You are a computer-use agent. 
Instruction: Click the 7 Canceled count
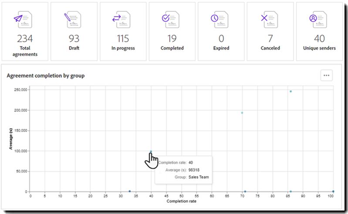pos(270,39)
